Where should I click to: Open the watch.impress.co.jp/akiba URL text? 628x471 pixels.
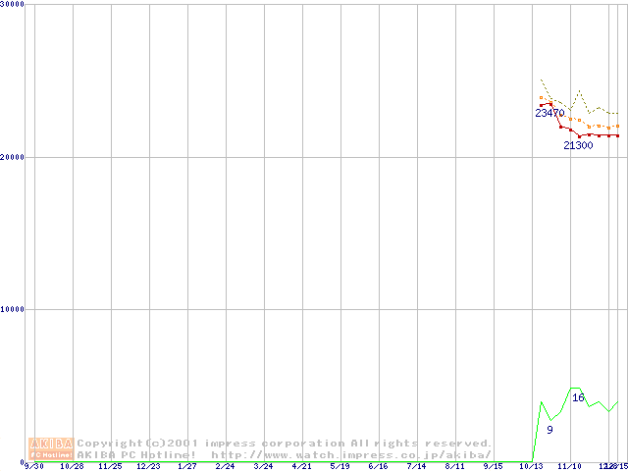click(x=351, y=454)
